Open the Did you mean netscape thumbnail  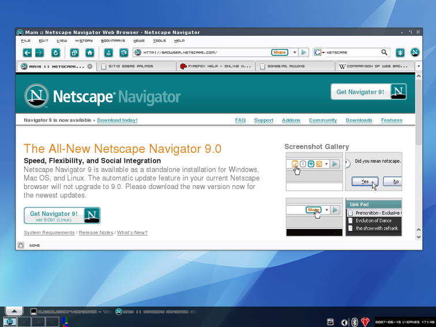click(374, 171)
